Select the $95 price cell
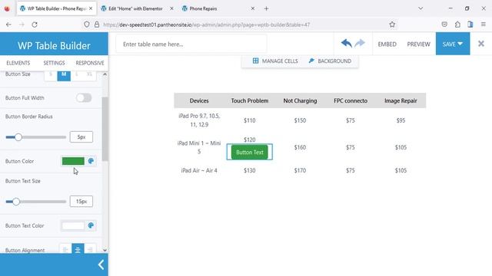Image resolution: width=492 pixels, height=276 pixels. click(401, 120)
